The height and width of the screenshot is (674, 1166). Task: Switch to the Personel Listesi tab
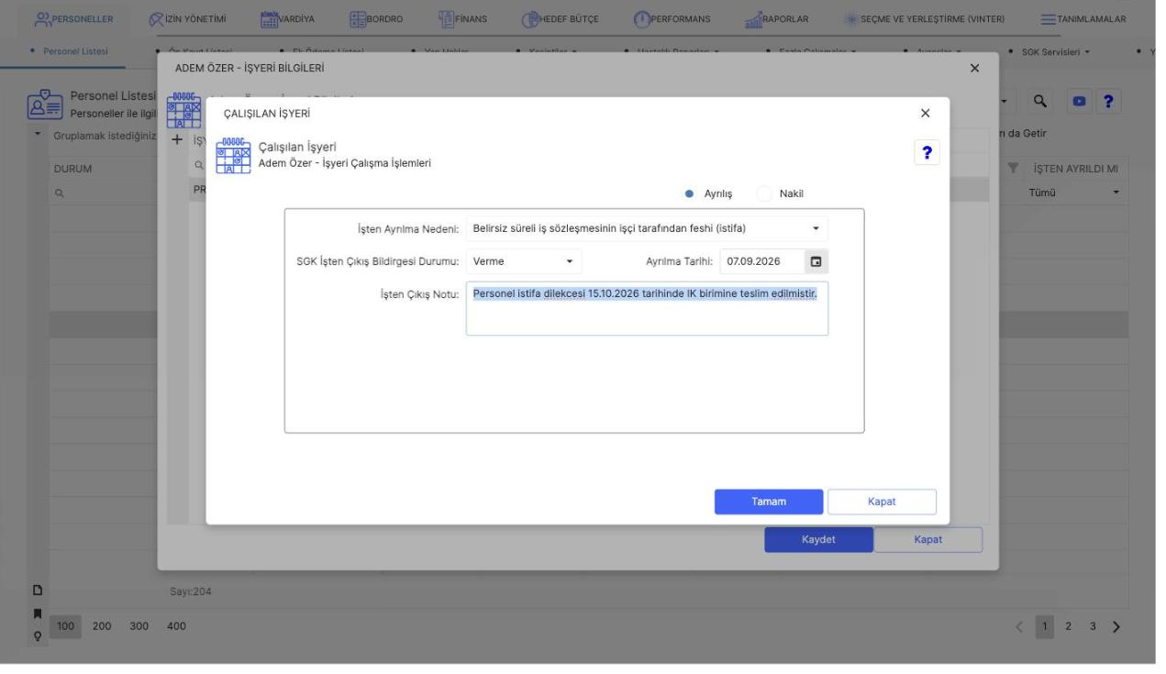point(77,50)
